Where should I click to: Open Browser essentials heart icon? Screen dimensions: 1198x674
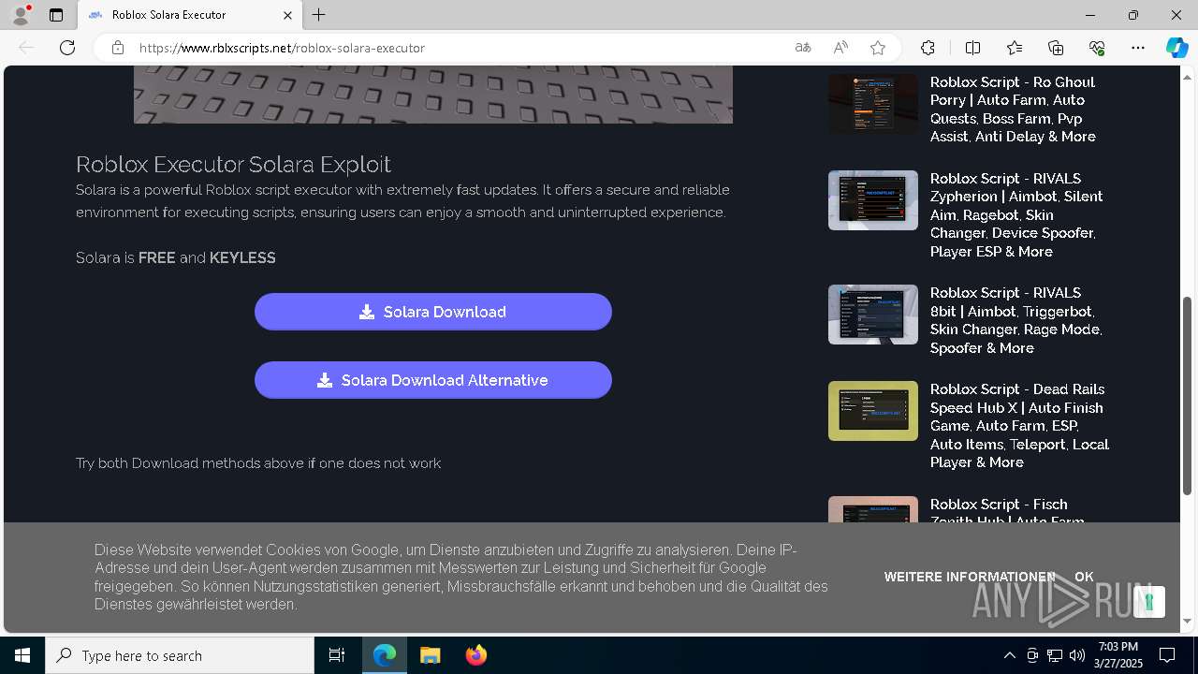pos(1097,48)
